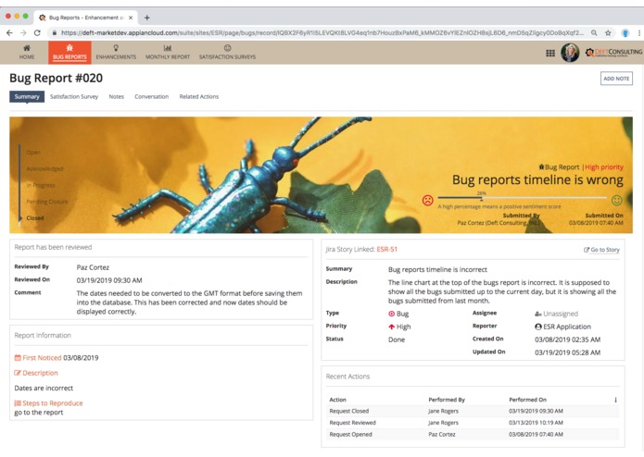Click the Go to Story external link icon
644x457 pixels.
tap(587, 250)
